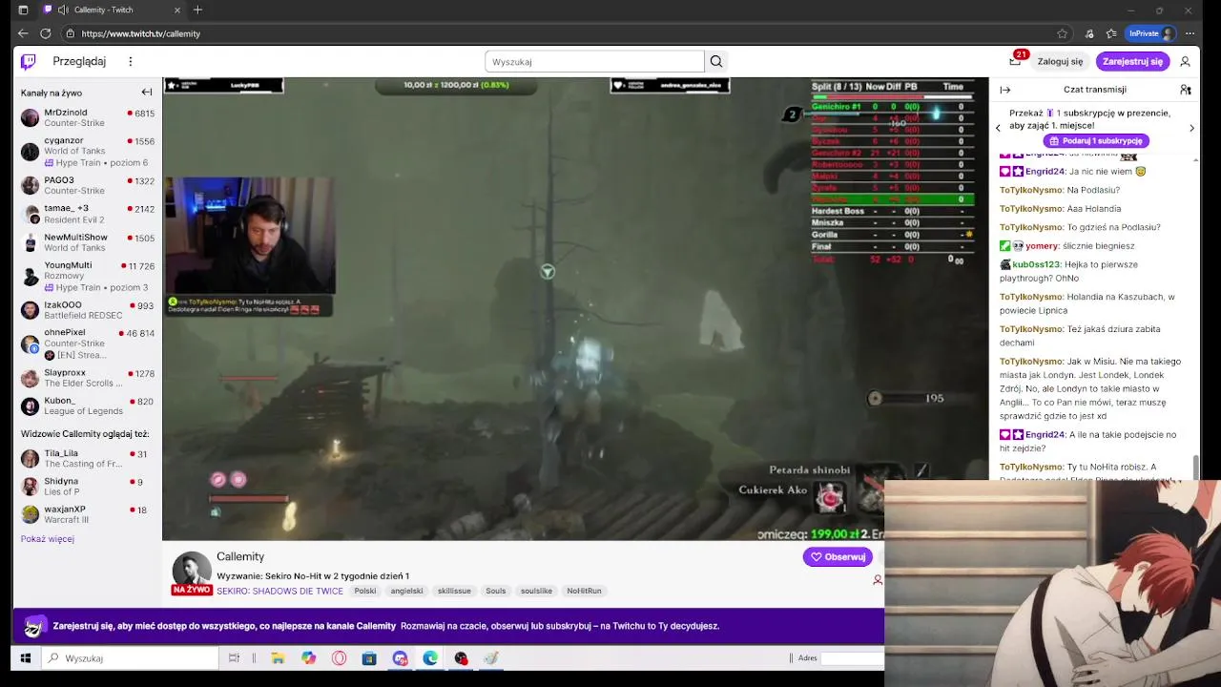Viewport: 1221px width, 687px height.
Task: Open the Windows Start menu
Action: (26, 658)
